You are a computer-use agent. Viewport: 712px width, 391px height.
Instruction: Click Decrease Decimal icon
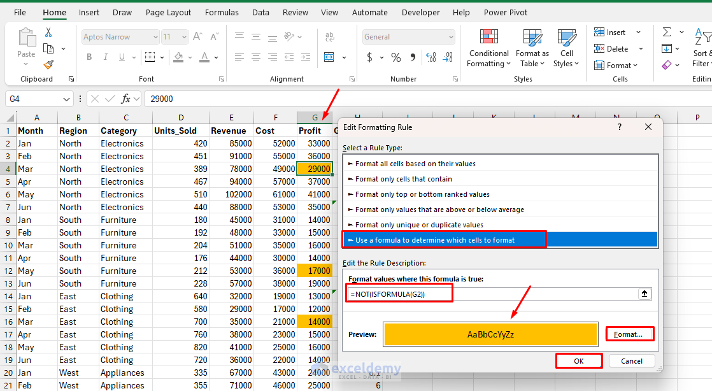pyautogui.click(x=448, y=57)
